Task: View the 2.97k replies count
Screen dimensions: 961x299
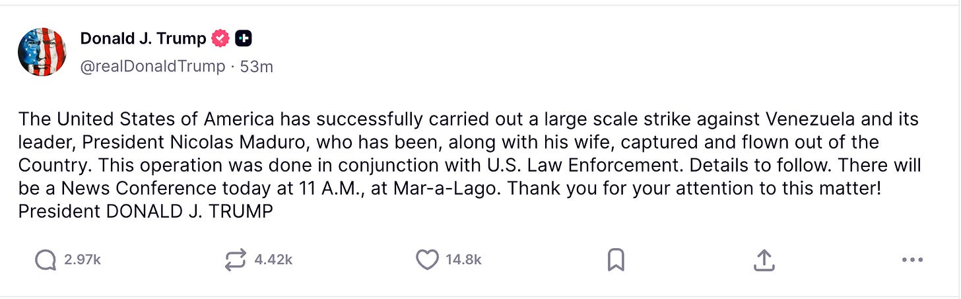Action: 83,260
